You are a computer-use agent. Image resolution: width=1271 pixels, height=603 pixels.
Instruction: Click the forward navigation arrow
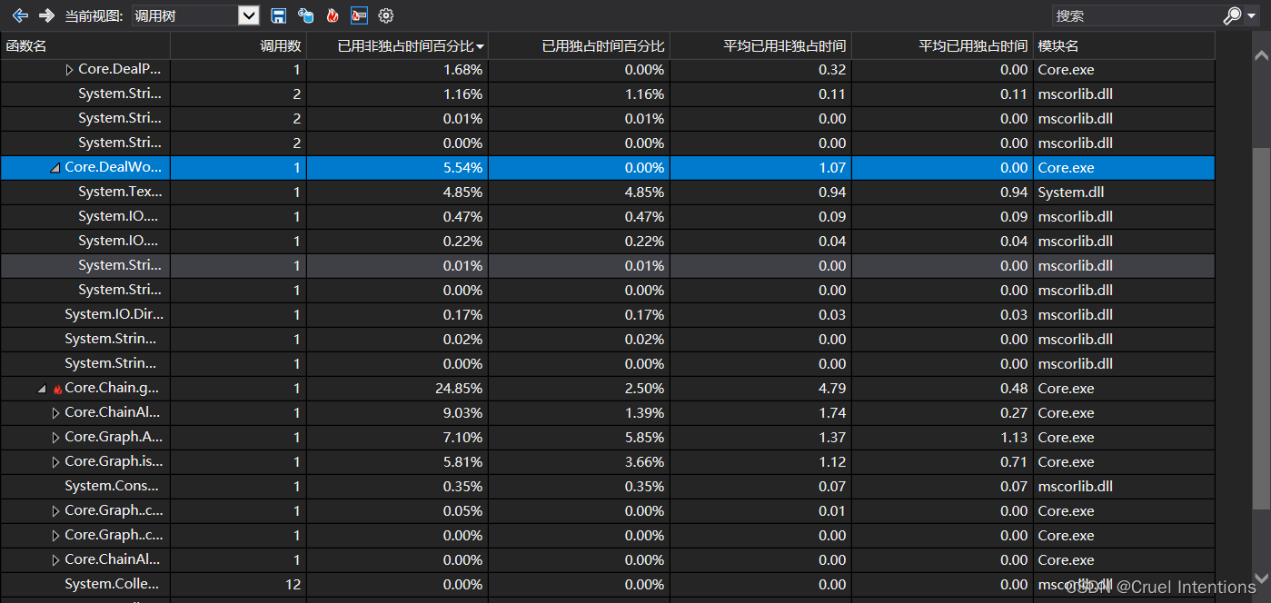[x=46, y=15]
